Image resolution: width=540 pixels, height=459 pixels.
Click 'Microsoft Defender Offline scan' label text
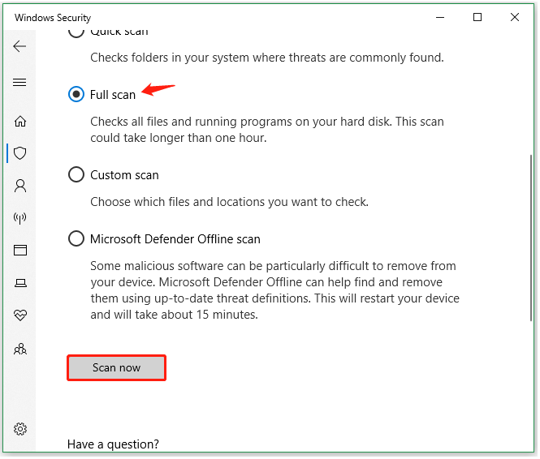pos(175,240)
